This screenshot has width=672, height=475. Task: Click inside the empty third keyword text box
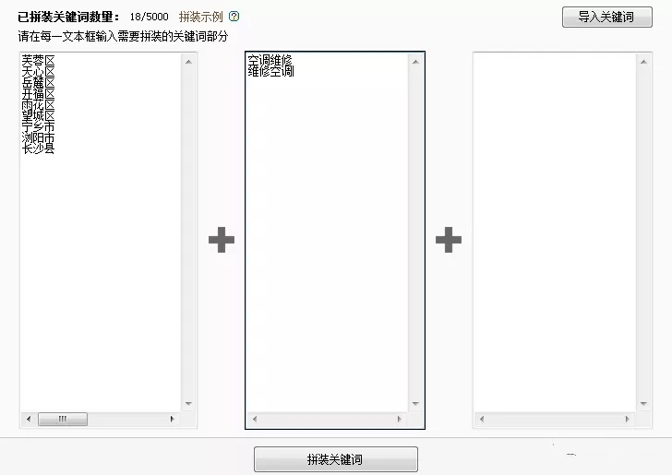click(555, 232)
